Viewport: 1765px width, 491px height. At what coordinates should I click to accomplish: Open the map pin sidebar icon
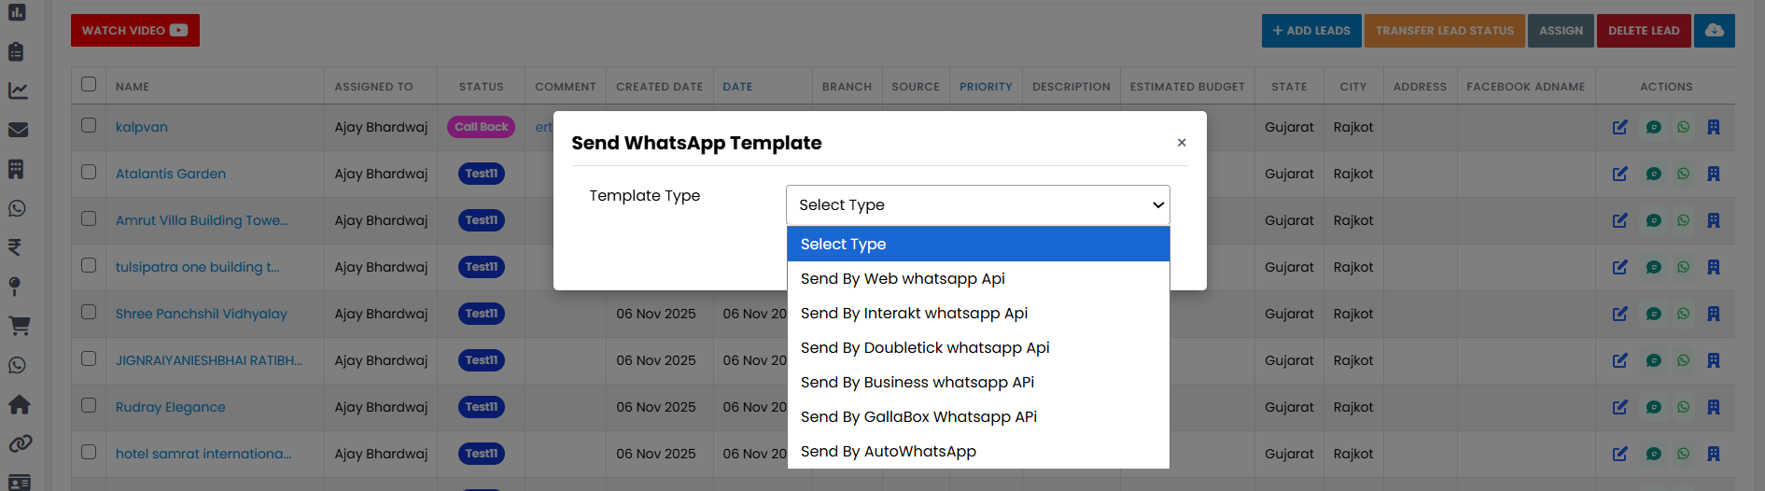pos(15,287)
